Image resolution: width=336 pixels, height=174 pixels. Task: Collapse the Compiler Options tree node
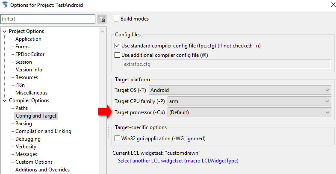click(x=5, y=101)
